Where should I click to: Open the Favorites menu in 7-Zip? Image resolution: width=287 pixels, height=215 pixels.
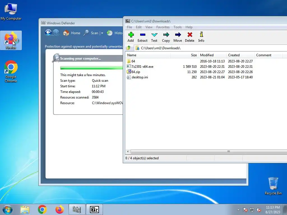coord(163,27)
